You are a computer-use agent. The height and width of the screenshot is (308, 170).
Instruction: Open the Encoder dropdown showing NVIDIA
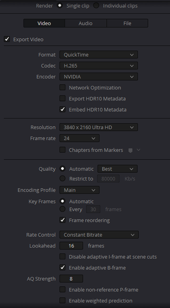(99, 77)
